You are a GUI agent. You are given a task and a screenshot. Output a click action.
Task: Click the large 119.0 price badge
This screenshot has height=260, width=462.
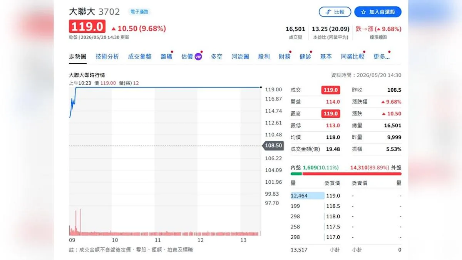[87, 27]
